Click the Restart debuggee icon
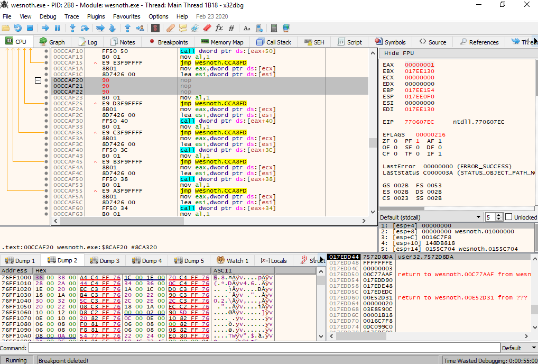Image resolution: width=538 pixels, height=364 pixels. (17, 28)
